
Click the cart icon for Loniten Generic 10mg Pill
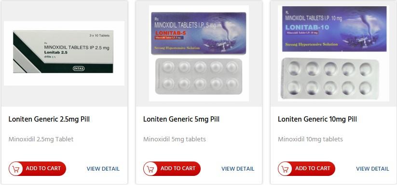(286, 169)
